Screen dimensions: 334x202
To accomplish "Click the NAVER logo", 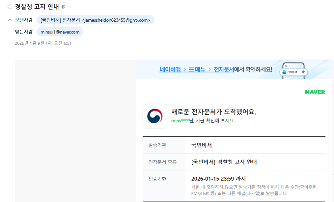I will click(x=315, y=92).
